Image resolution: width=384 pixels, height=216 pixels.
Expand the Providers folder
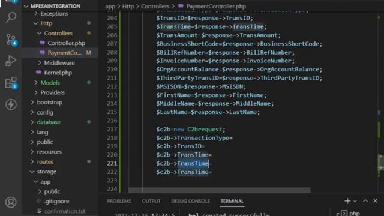pos(36,92)
